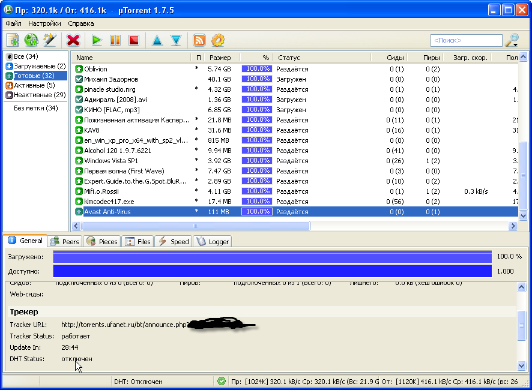532x390 pixels.
Task: Stop the torrent with the red stop icon
Action: point(134,40)
